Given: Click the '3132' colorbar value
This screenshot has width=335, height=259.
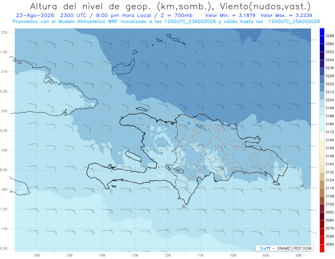Looking at the screenshot, I should point(330,172).
